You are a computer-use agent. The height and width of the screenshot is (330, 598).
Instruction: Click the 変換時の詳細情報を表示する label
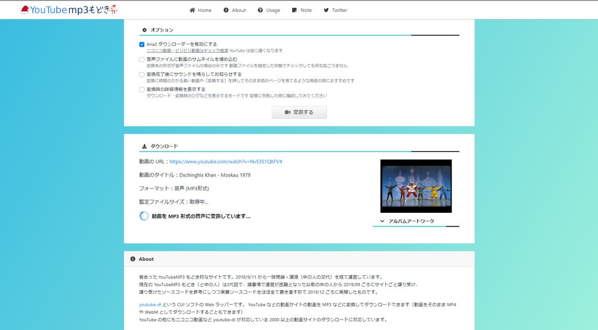(176, 89)
